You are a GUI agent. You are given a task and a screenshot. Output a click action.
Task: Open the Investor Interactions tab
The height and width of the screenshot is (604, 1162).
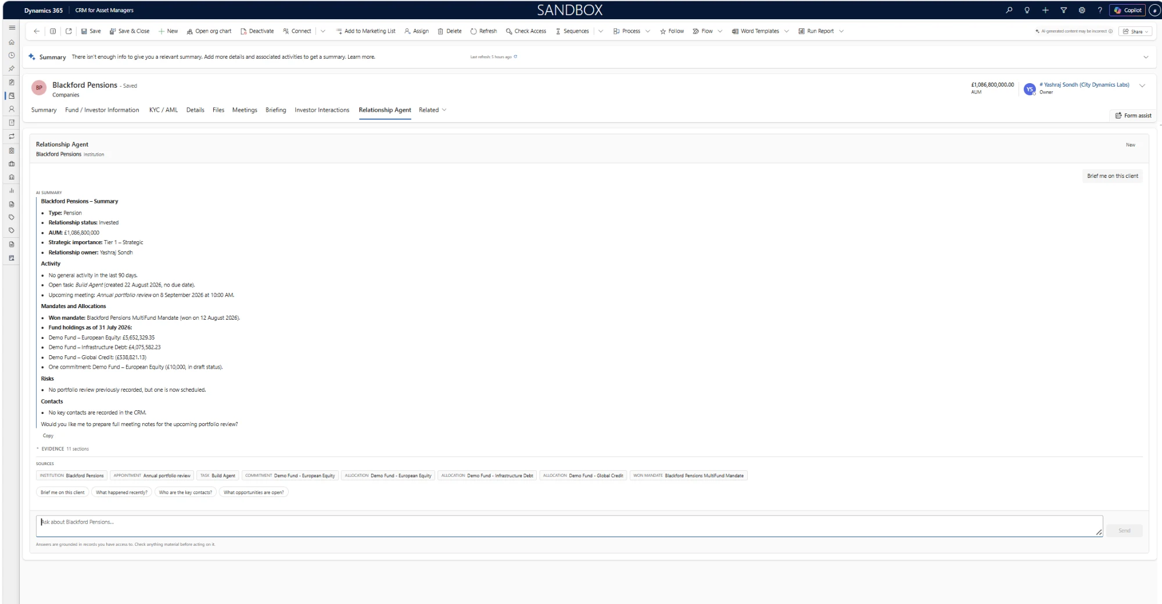[322, 110]
